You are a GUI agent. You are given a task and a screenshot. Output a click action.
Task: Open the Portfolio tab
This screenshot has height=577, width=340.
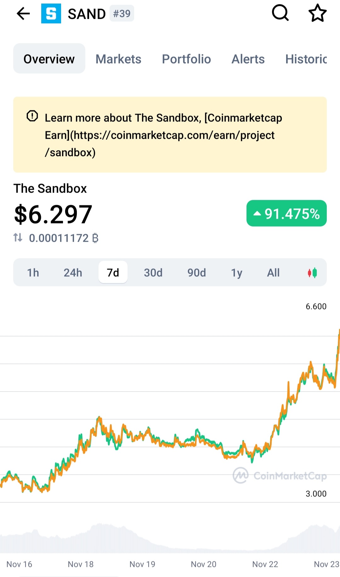coord(186,59)
